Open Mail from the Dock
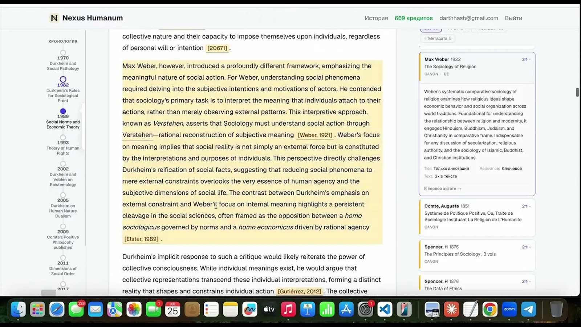Viewport: 581px width, 327px height. pyautogui.click(x=95, y=310)
